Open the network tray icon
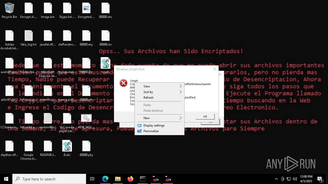The image size is (328, 184). click(x=289, y=179)
